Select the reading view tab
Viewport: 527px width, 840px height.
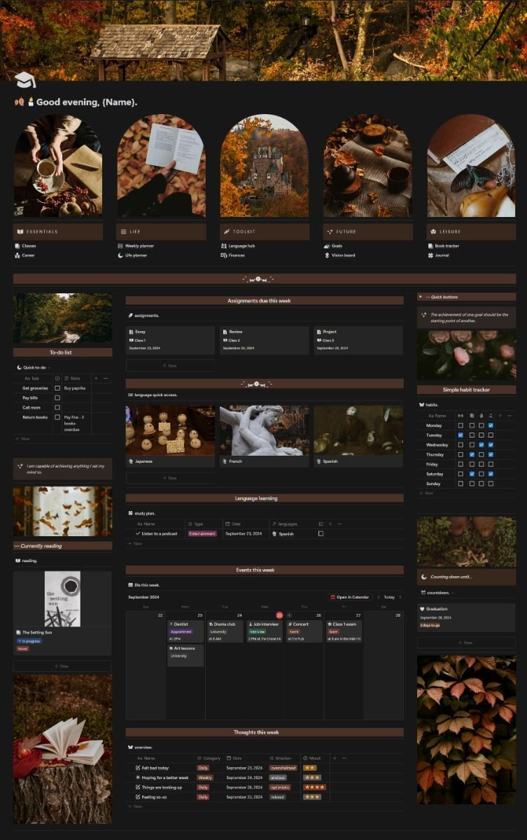27,560
